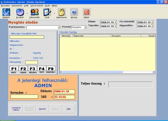Viewport: 168px width, 121px height.
Task: Minimize the Szoftverbox window
Action: (x=158, y=2)
